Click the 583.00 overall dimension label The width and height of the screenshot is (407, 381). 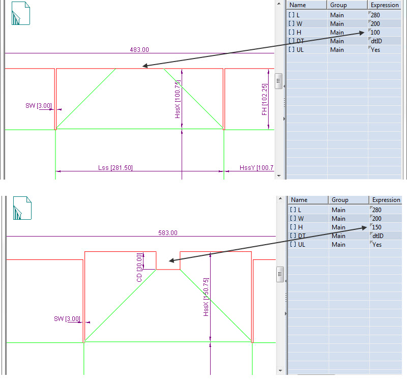coord(167,232)
